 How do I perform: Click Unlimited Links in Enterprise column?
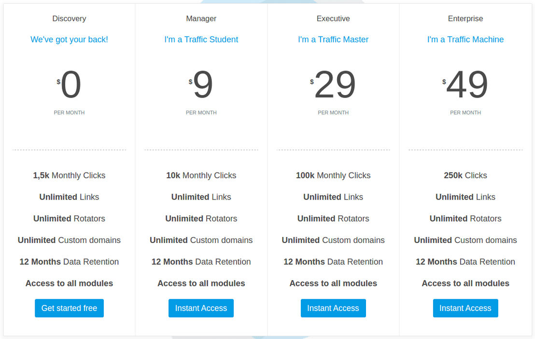pyautogui.click(x=465, y=197)
